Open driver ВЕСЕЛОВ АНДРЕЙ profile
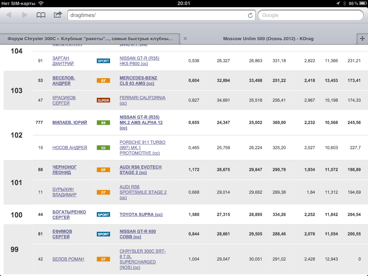This screenshot has width=368, height=276. click(x=64, y=80)
